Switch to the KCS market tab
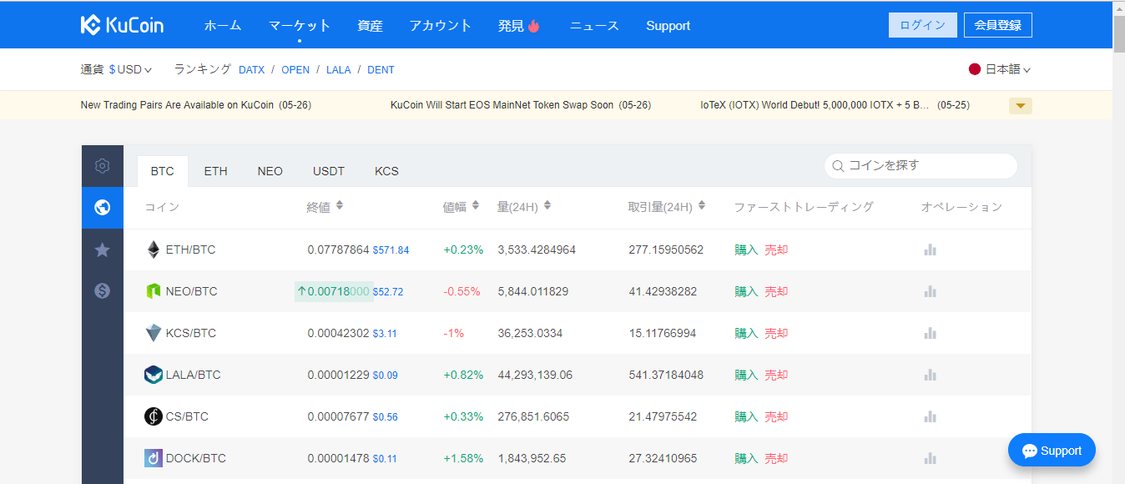Image resolution: width=1125 pixels, height=484 pixels. point(386,171)
